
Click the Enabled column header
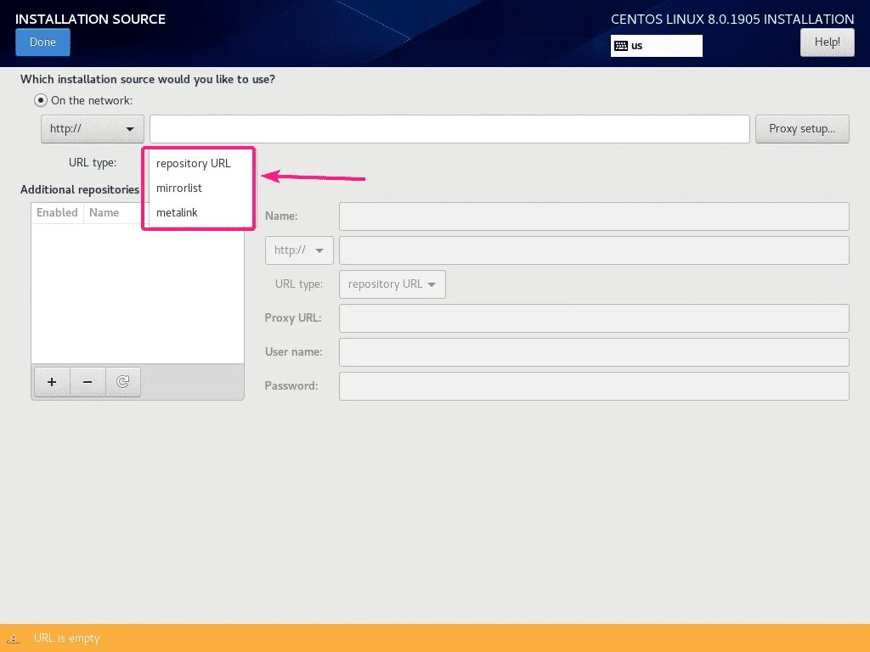[57, 213]
